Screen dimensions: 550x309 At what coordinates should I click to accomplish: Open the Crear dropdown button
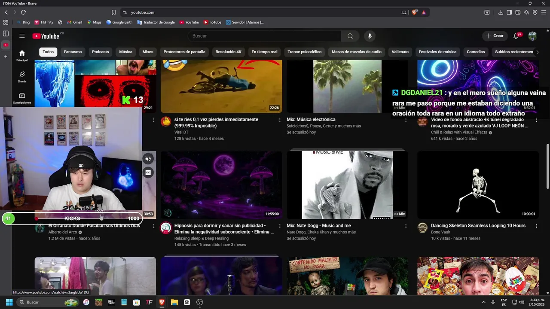pos(495,36)
